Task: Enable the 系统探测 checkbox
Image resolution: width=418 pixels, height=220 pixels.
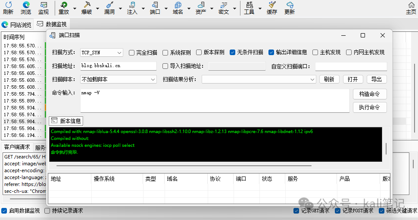Action: coord(165,53)
